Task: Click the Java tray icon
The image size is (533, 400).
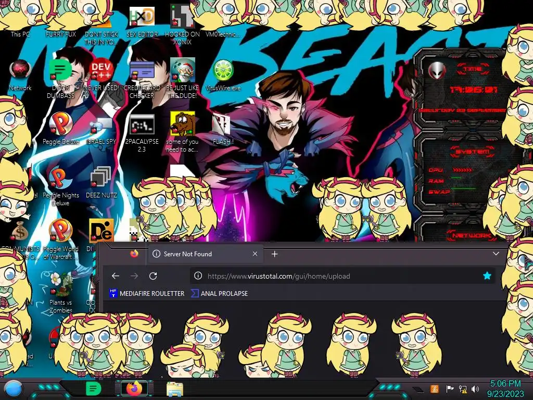Action: (435, 389)
